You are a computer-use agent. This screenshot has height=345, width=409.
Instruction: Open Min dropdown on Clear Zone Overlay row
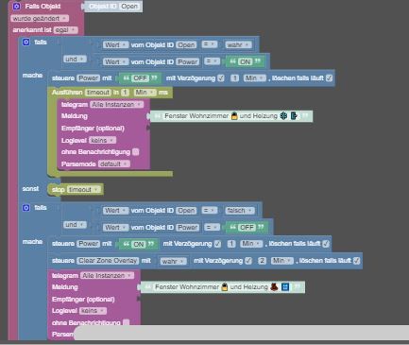(x=282, y=261)
